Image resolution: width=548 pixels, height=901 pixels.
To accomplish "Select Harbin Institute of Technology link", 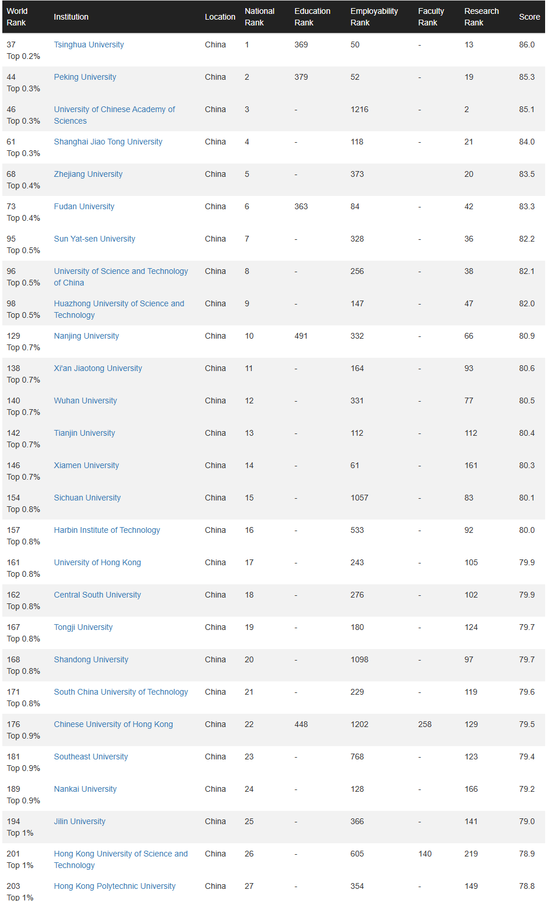I will pyautogui.click(x=107, y=530).
